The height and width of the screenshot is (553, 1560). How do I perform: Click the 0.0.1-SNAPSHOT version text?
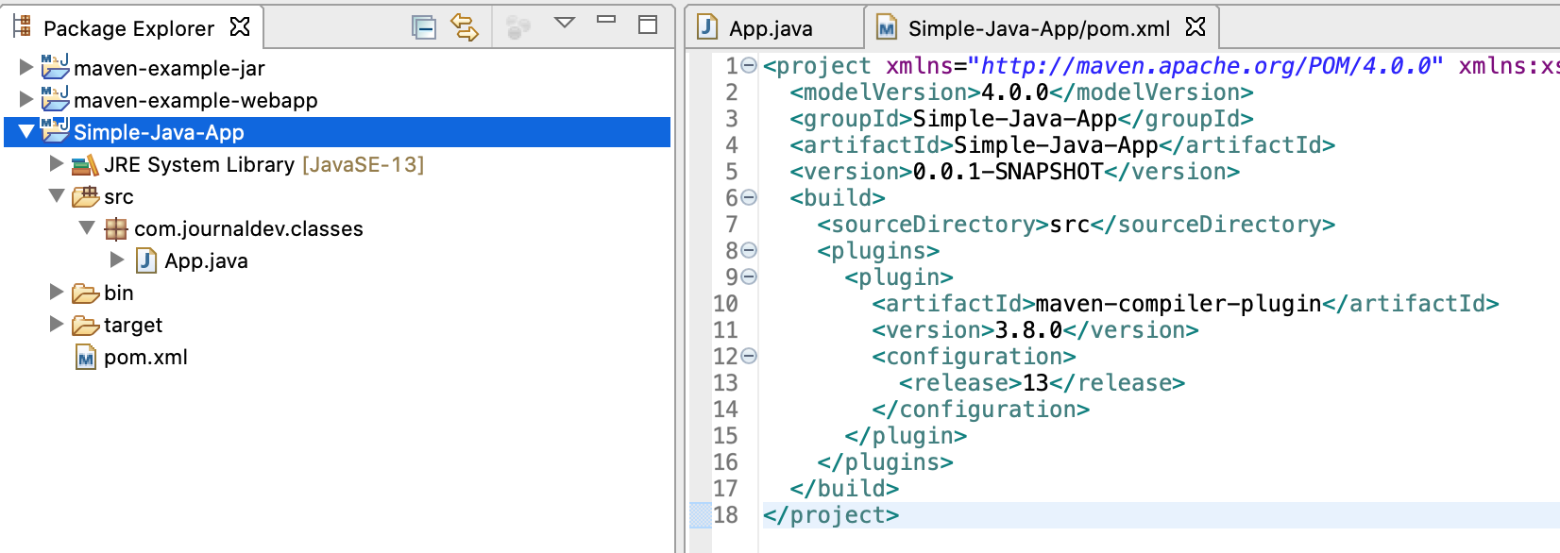click(x=1008, y=172)
